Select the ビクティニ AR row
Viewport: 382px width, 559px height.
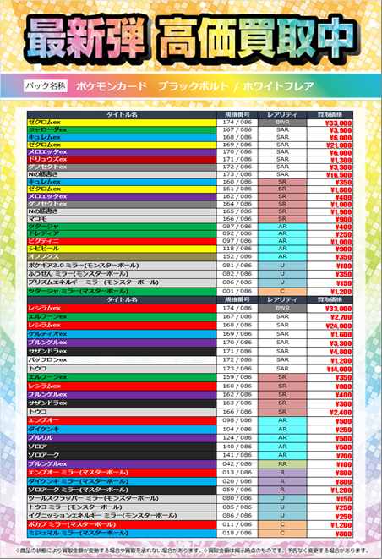(190, 241)
